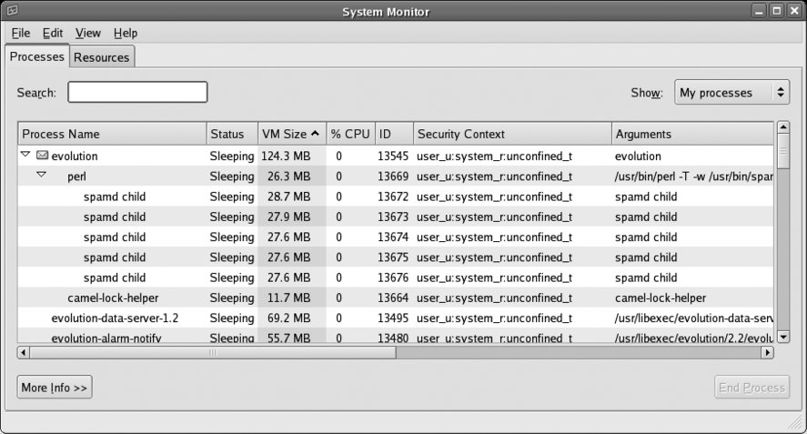This screenshot has height=434, width=807.
Task: Select the camel-lock-helper process
Action: pos(395,298)
